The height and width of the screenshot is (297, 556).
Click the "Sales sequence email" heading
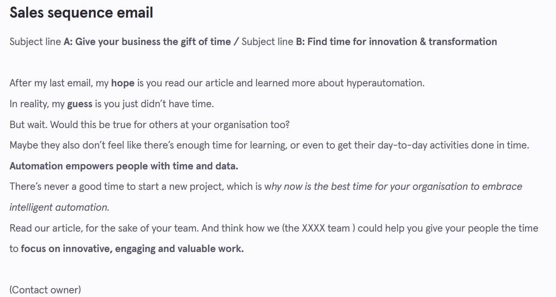point(81,13)
